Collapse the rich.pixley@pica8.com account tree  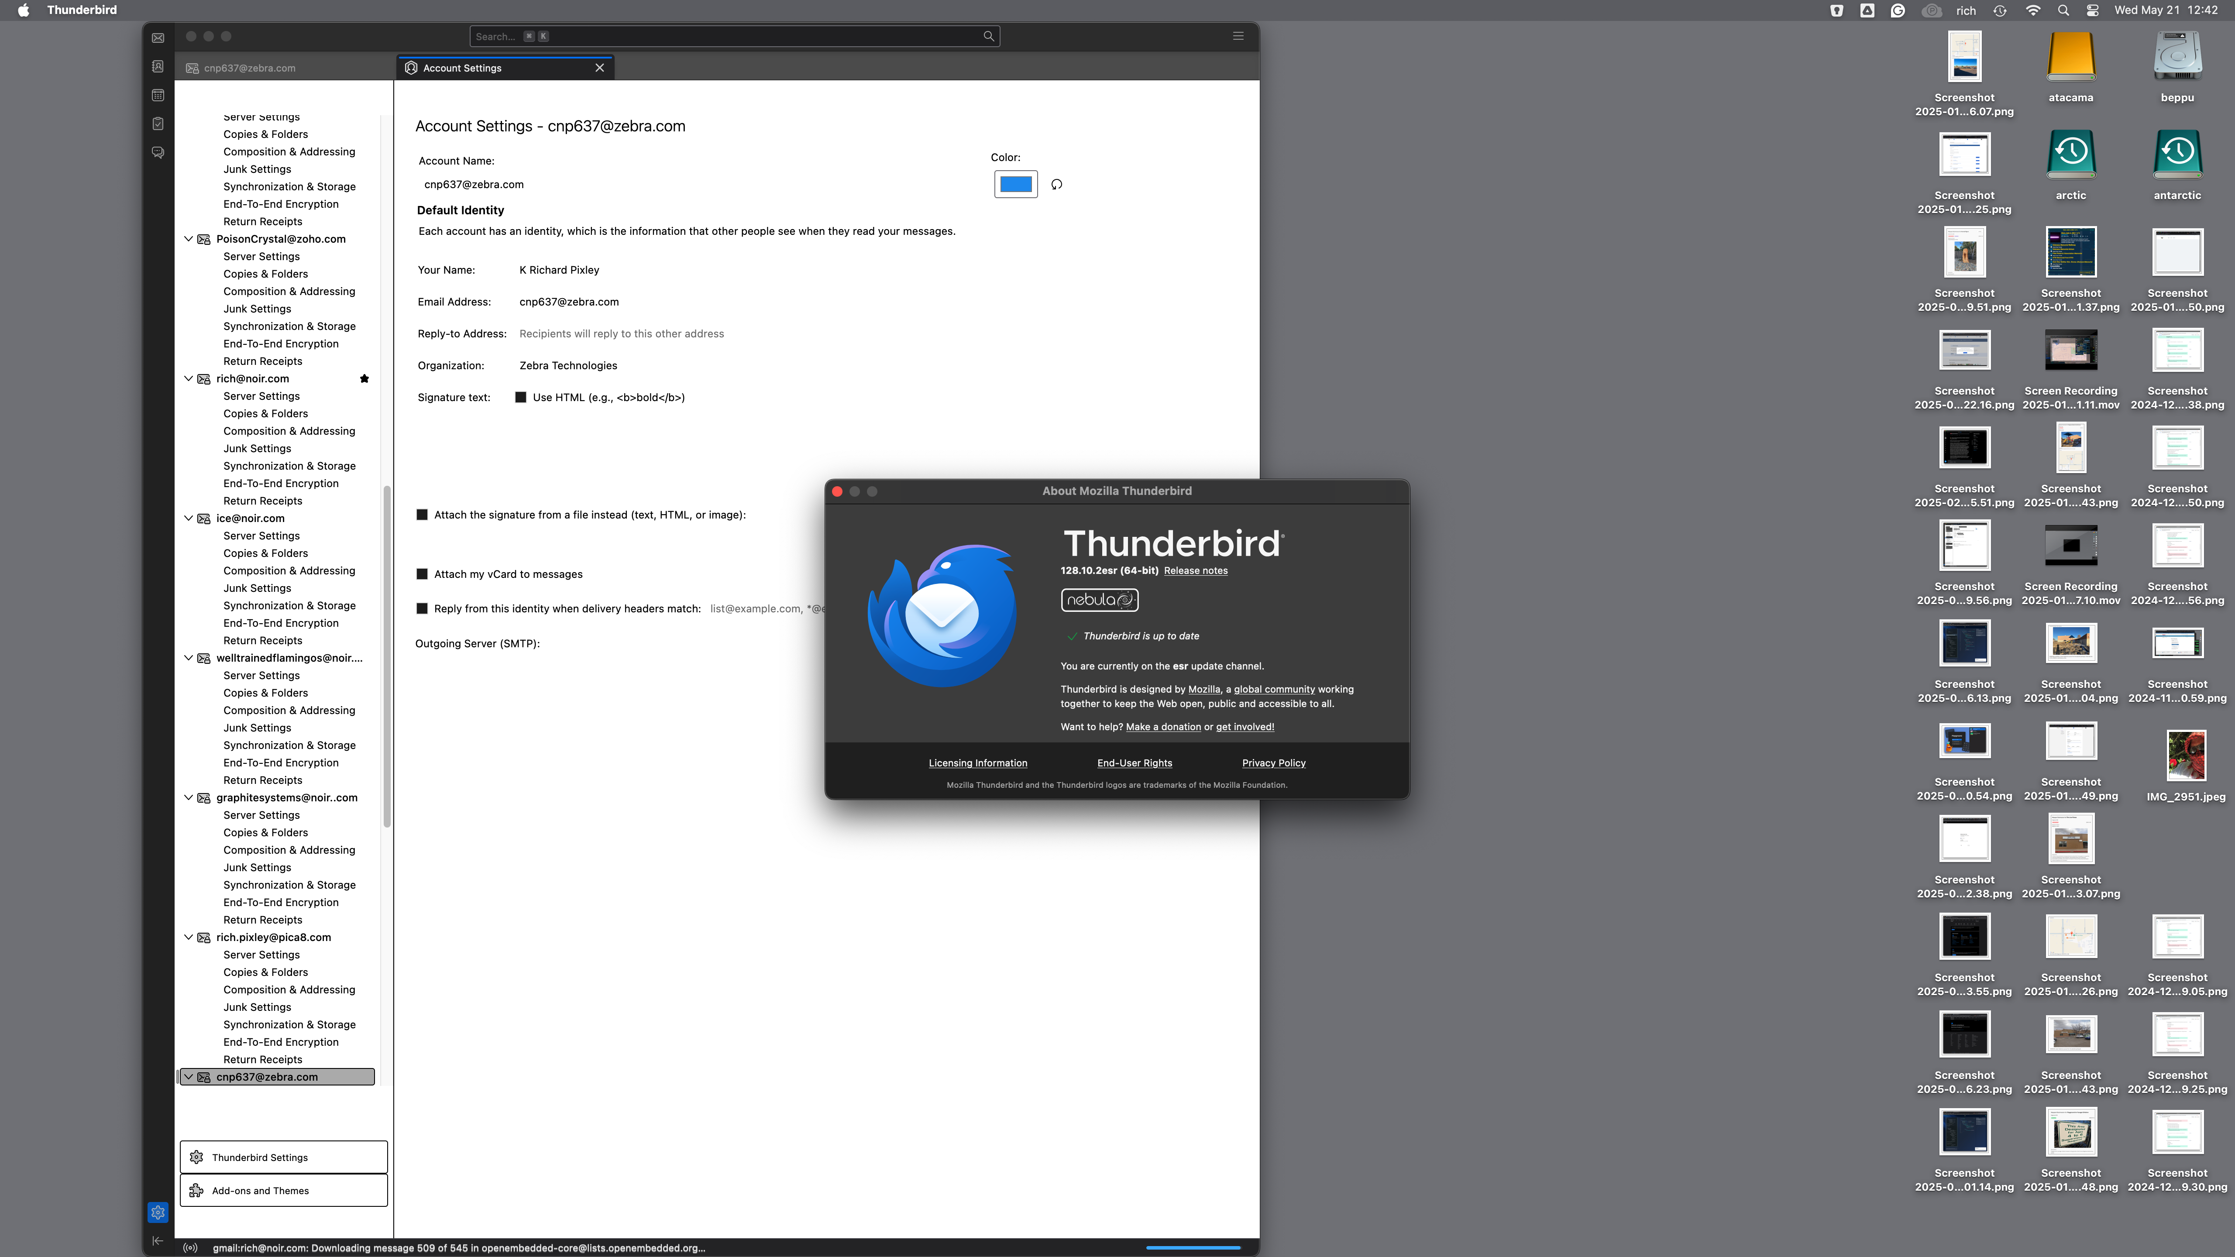[x=188, y=937]
